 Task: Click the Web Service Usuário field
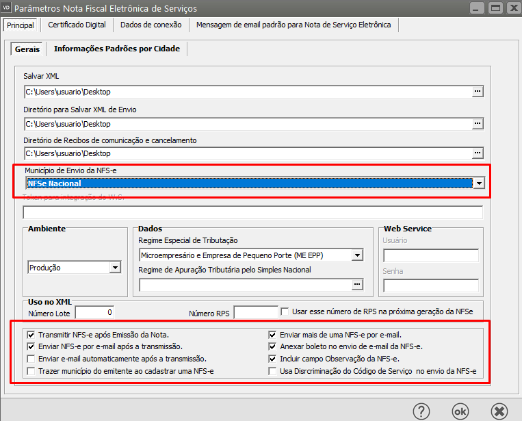click(x=431, y=255)
